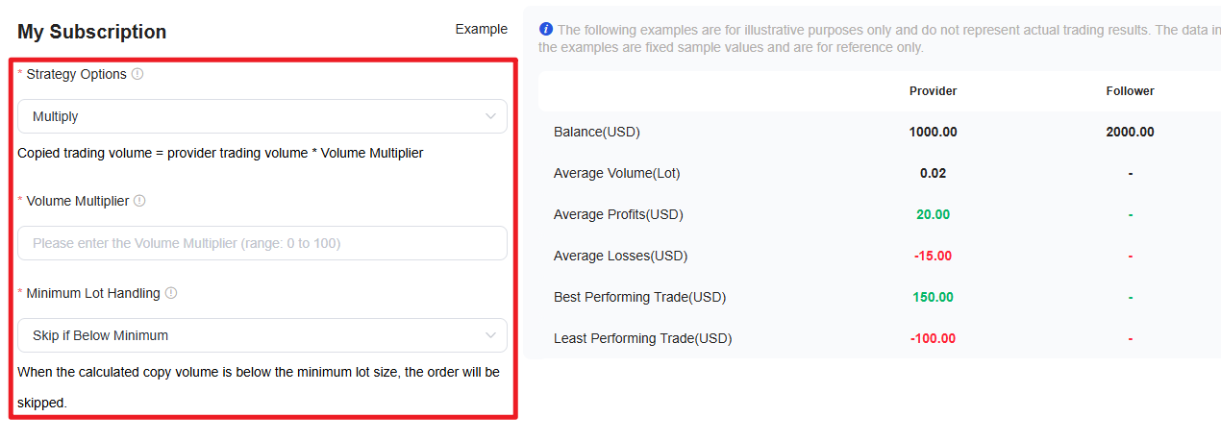1221x441 pixels.
Task: Expand the Skip if Below Minimum dropdown arrow
Action: [x=490, y=335]
